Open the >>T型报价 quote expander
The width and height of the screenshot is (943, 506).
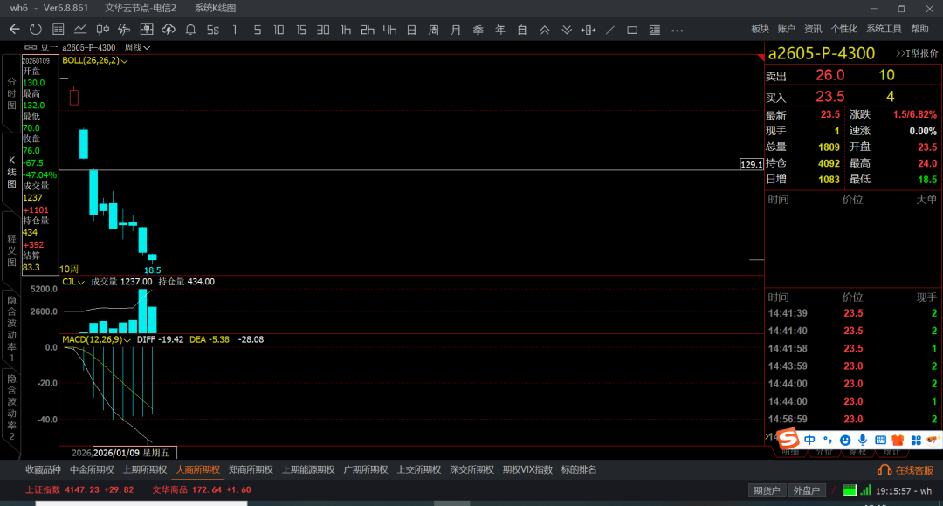(917, 53)
